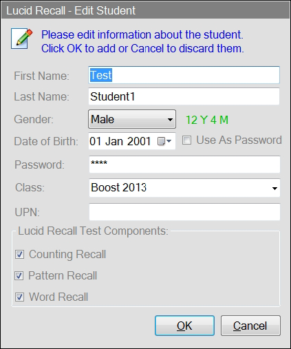The width and height of the screenshot is (291, 349).
Task: Click the day 01 in birth date
Action: click(95, 141)
